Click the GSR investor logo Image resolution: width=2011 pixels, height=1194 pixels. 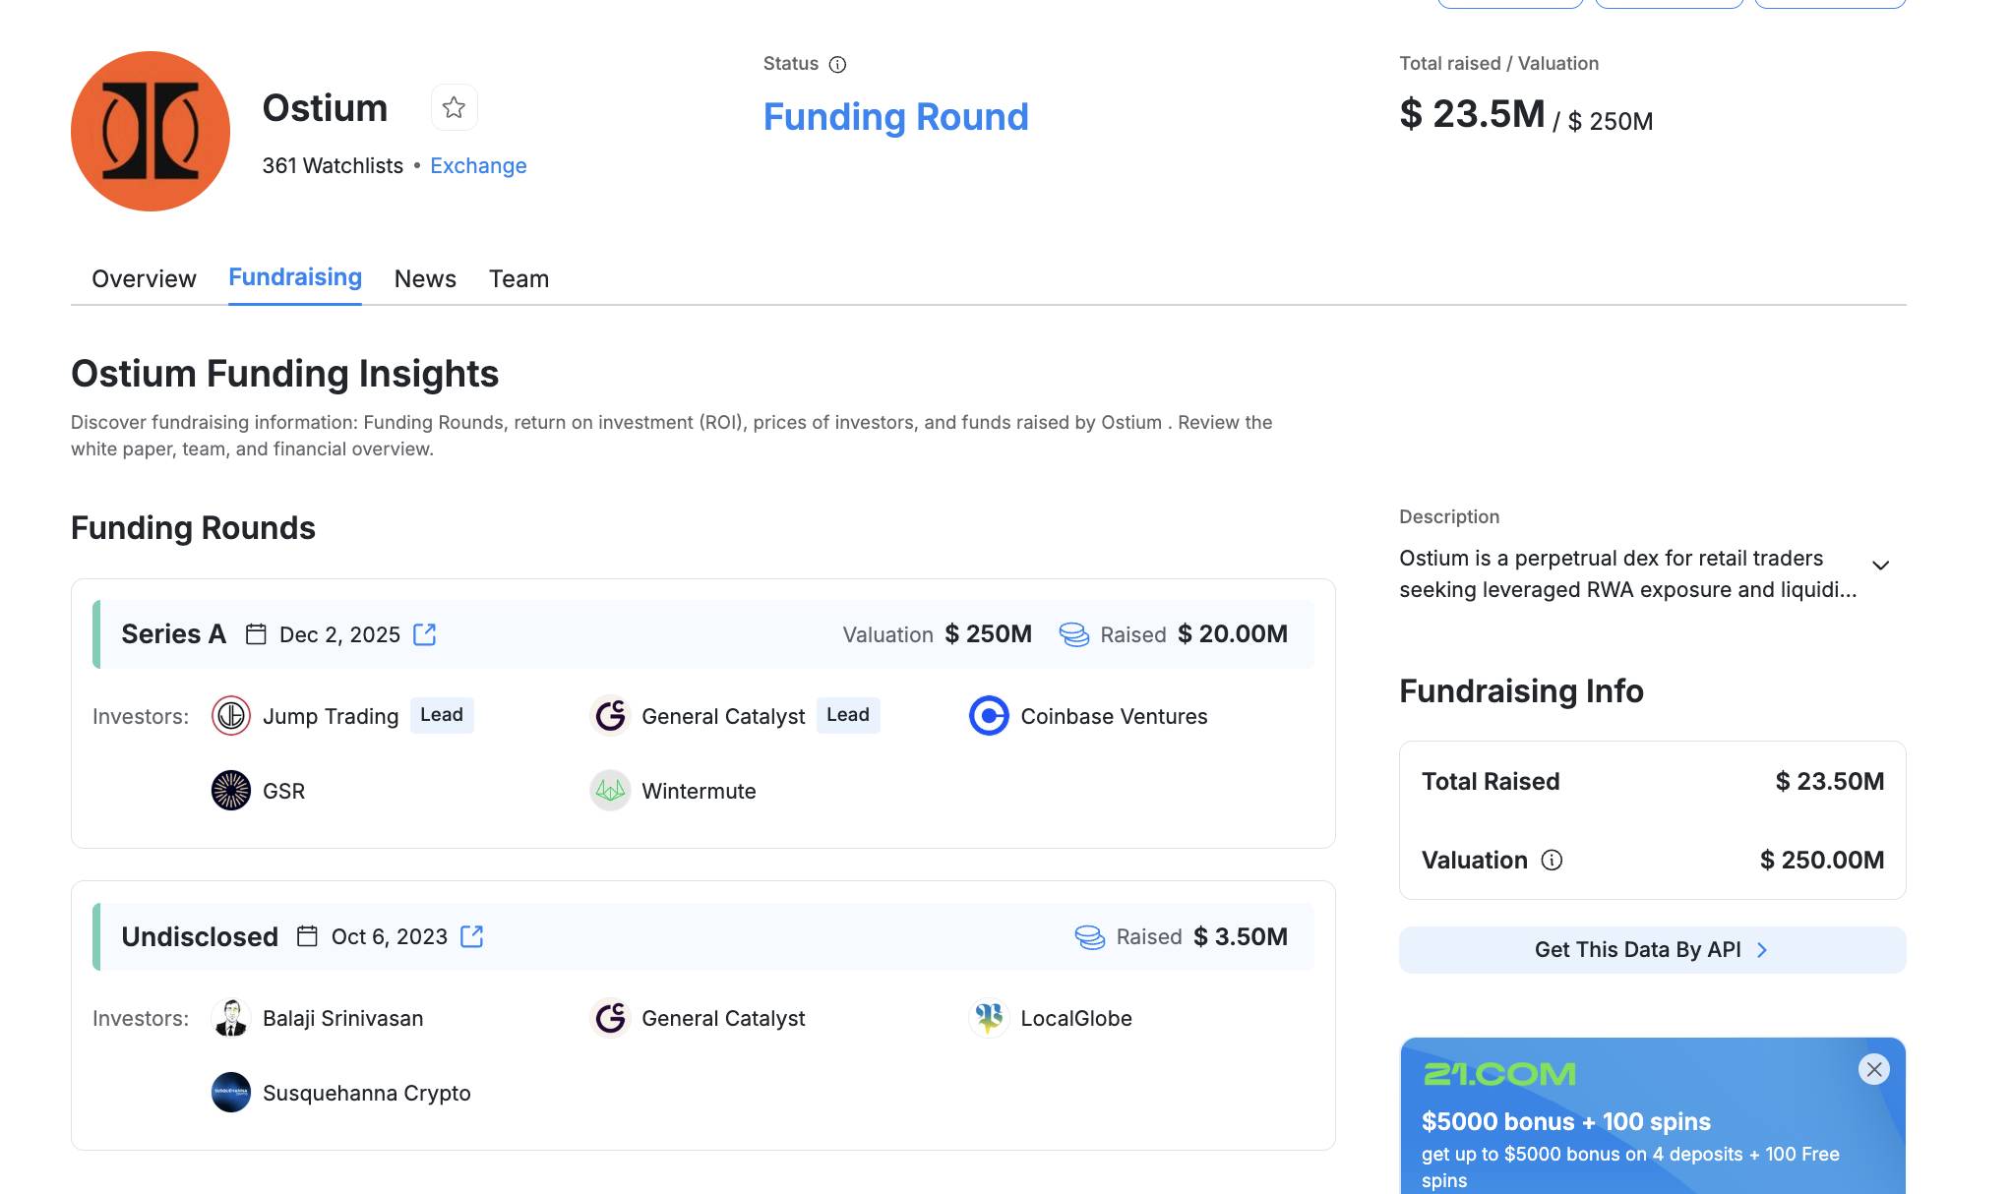(x=231, y=791)
